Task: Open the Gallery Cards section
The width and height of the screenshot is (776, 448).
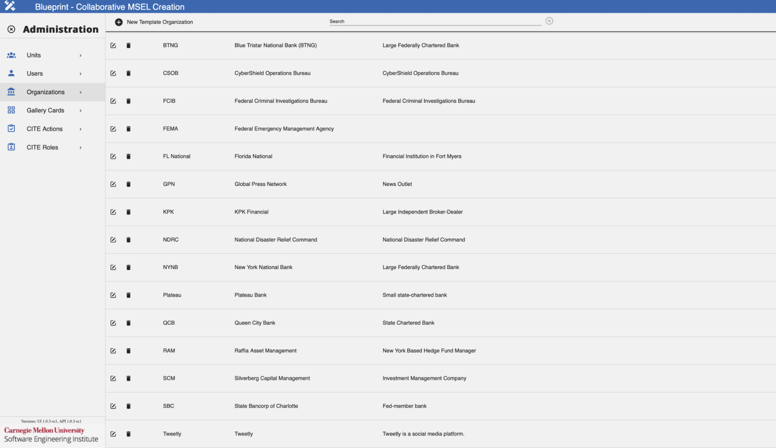Action: (x=45, y=110)
